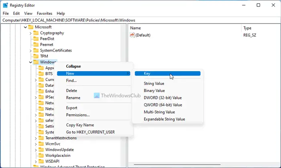Image resolution: width=281 pixels, height=168 pixels.
Task: Choose Collapse in the context menu
Action: pos(94,66)
